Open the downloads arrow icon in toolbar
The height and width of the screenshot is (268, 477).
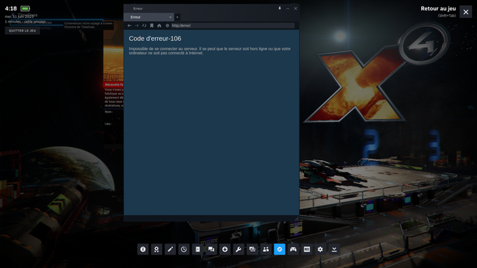[225, 249]
